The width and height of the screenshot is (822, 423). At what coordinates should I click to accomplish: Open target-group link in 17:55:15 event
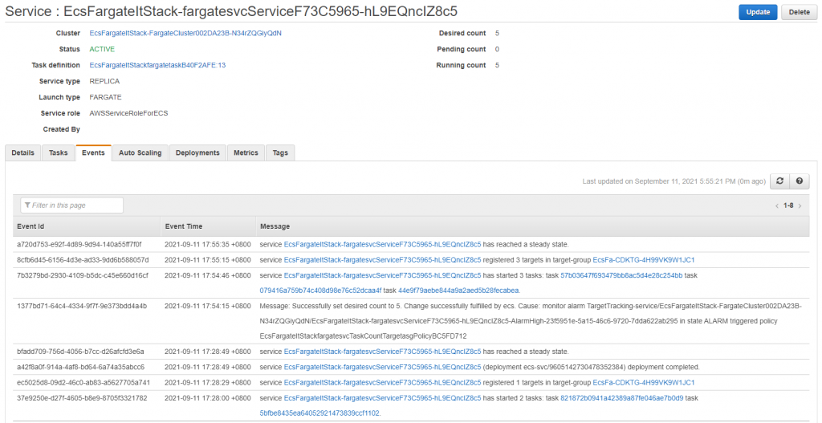pos(644,260)
